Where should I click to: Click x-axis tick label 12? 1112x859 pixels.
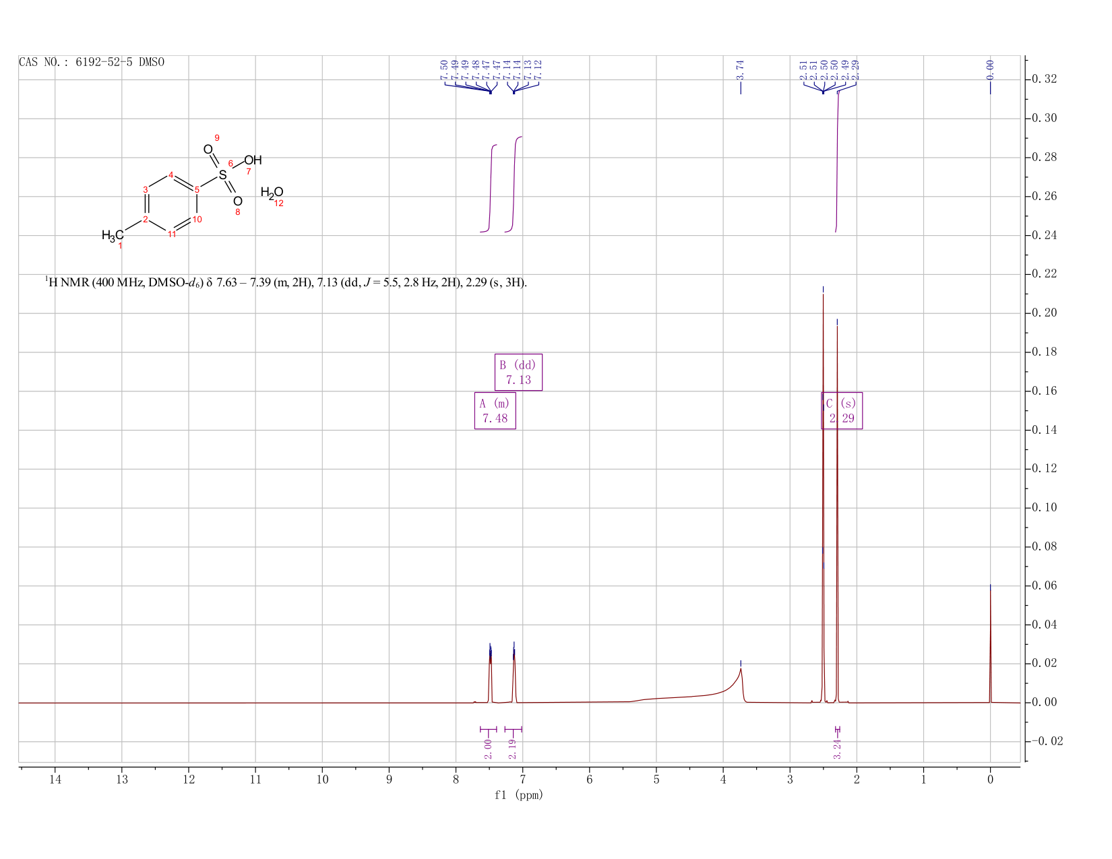click(189, 779)
